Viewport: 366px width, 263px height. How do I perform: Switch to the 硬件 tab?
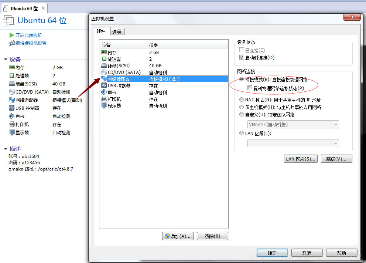(101, 31)
